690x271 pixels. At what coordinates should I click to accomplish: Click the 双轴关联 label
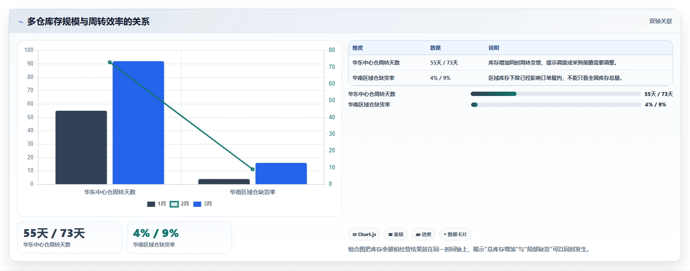pyautogui.click(x=660, y=21)
